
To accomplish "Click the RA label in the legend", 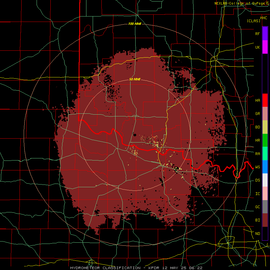I will (x=257, y=154).
